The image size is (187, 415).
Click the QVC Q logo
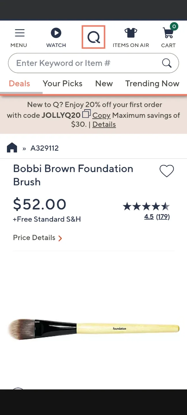[93, 37]
